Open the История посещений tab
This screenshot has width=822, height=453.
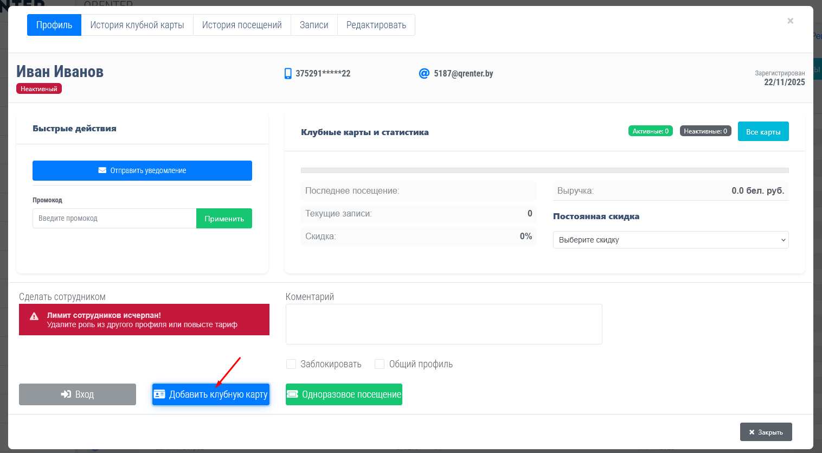tap(242, 25)
